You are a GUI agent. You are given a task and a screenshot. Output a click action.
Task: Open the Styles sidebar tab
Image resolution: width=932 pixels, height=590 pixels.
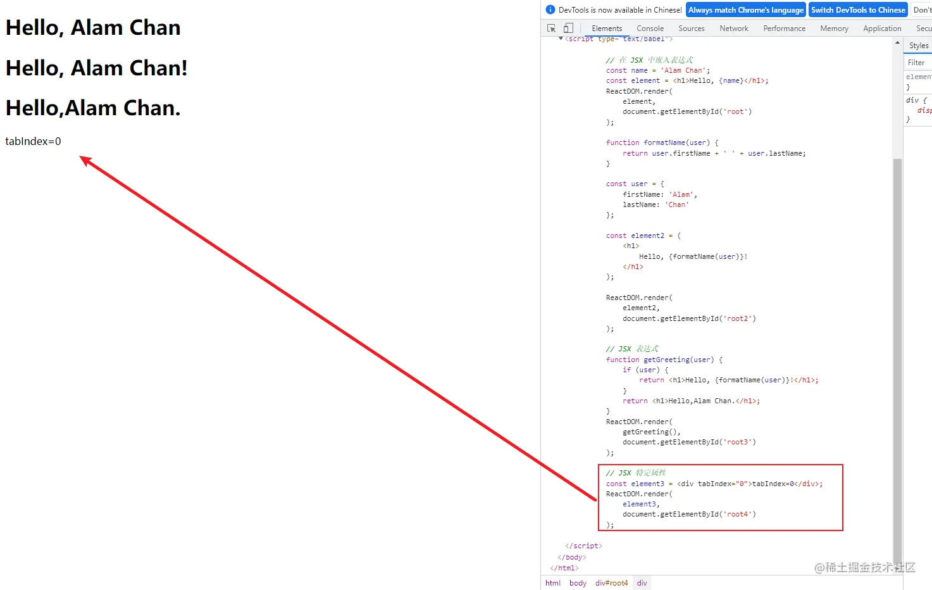tap(919, 46)
